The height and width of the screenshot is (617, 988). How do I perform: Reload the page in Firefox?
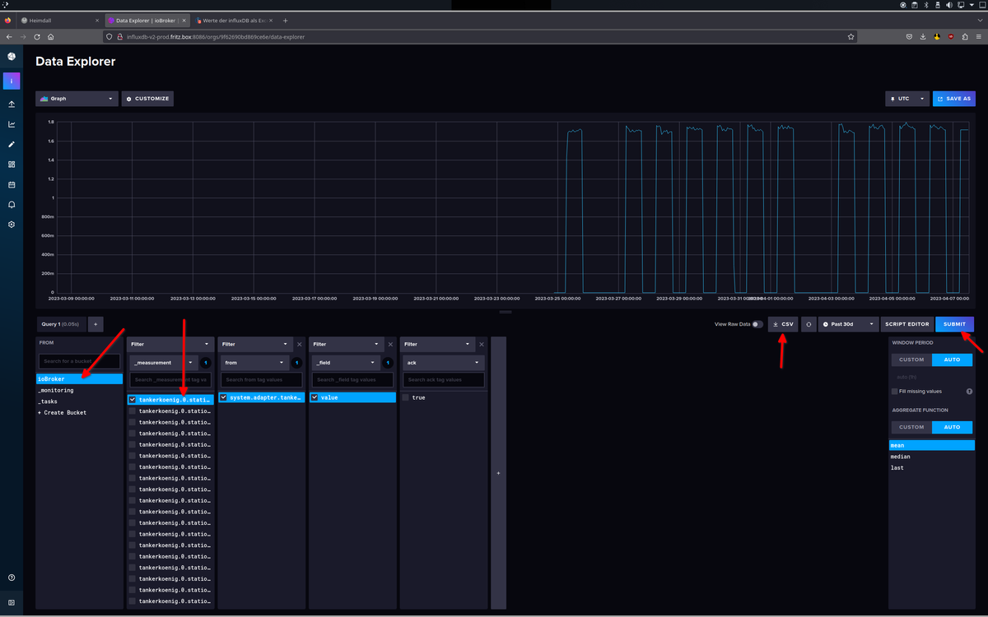coord(37,36)
